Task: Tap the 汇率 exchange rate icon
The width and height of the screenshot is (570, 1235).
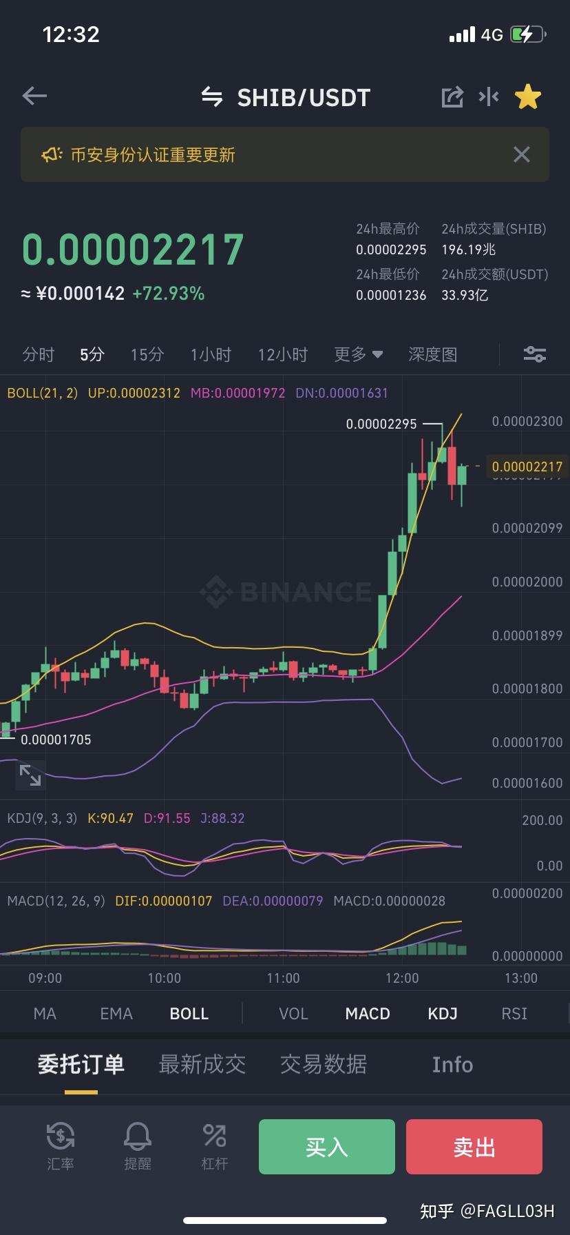Action: click(x=61, y=1136)
